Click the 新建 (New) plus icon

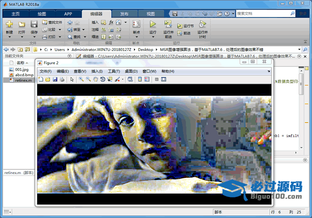click(x=9, y=24)
